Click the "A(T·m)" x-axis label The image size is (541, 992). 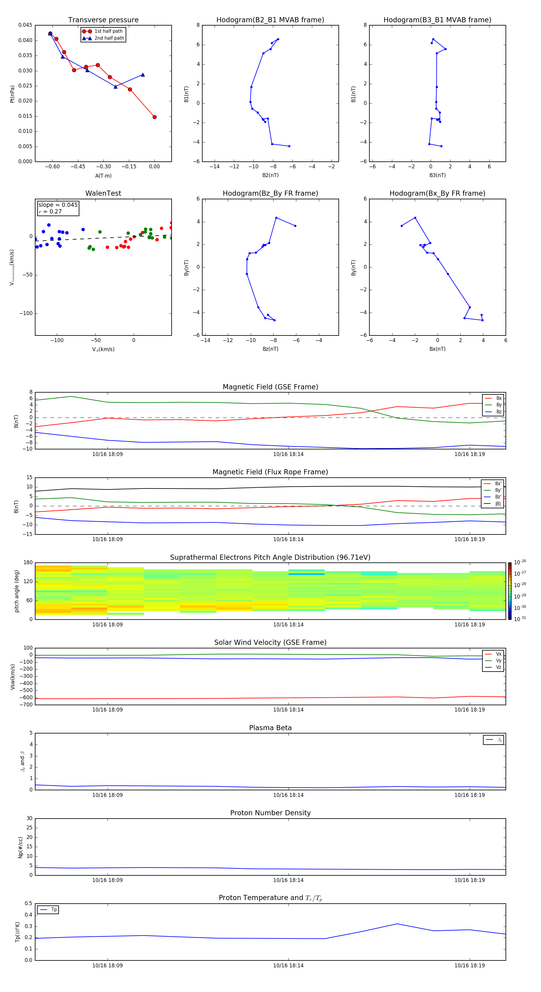[x=103, y=176]
